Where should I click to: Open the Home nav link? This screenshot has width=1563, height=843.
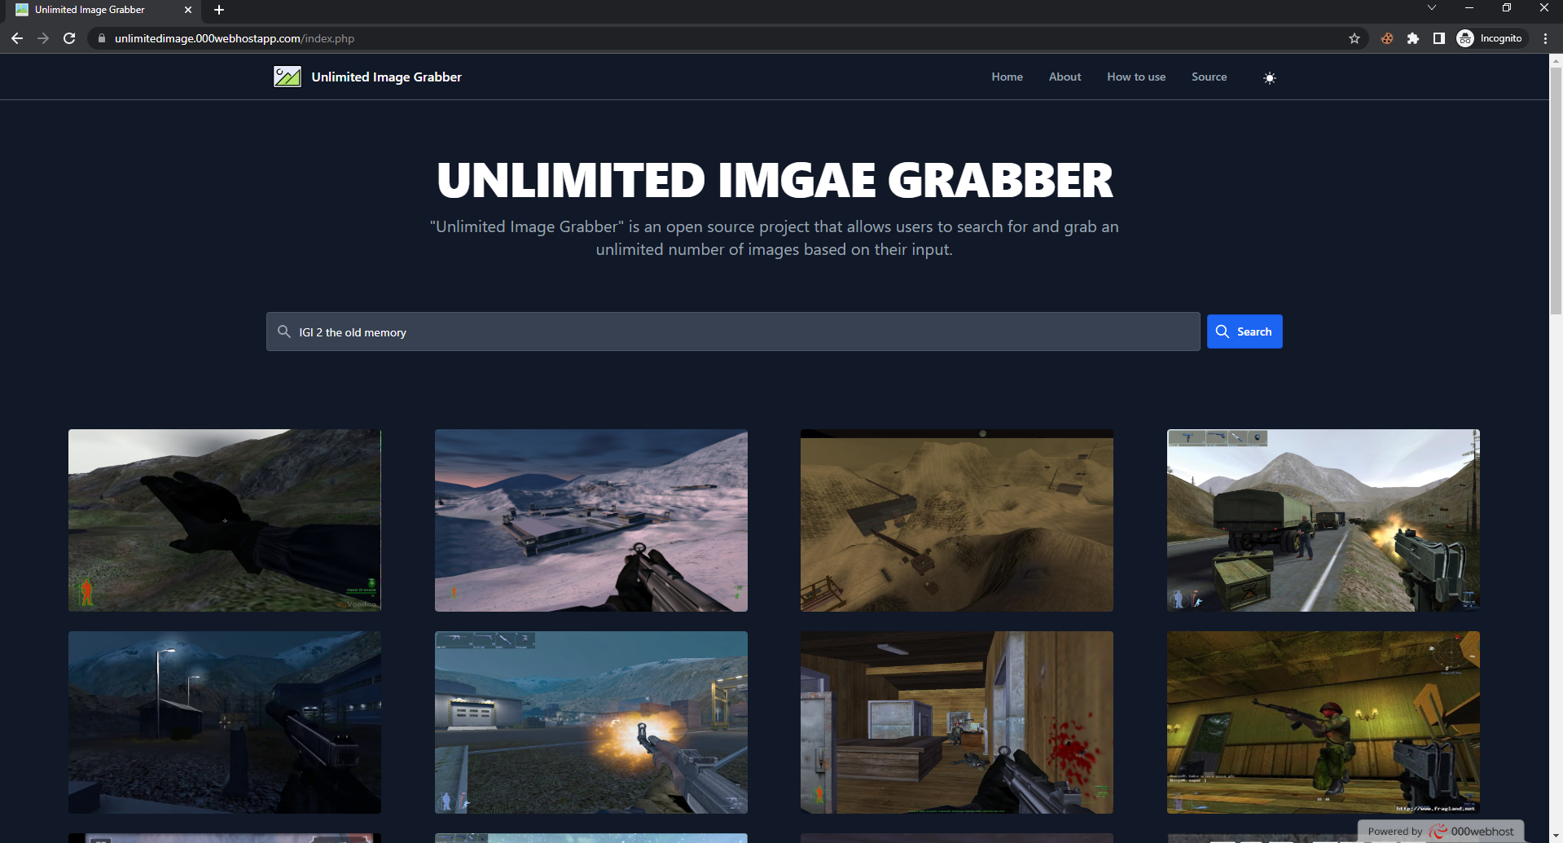tap(1007, 77)
